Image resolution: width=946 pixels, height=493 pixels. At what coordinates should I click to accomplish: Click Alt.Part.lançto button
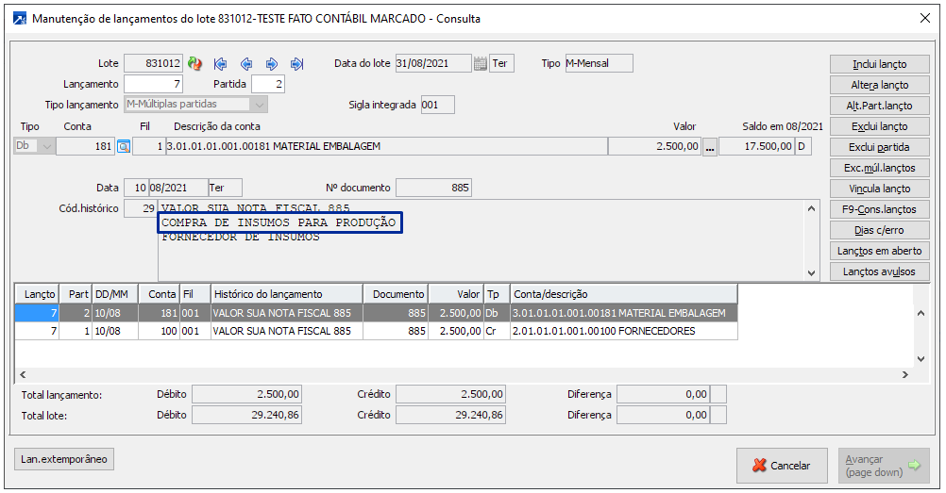click(879, 106)
